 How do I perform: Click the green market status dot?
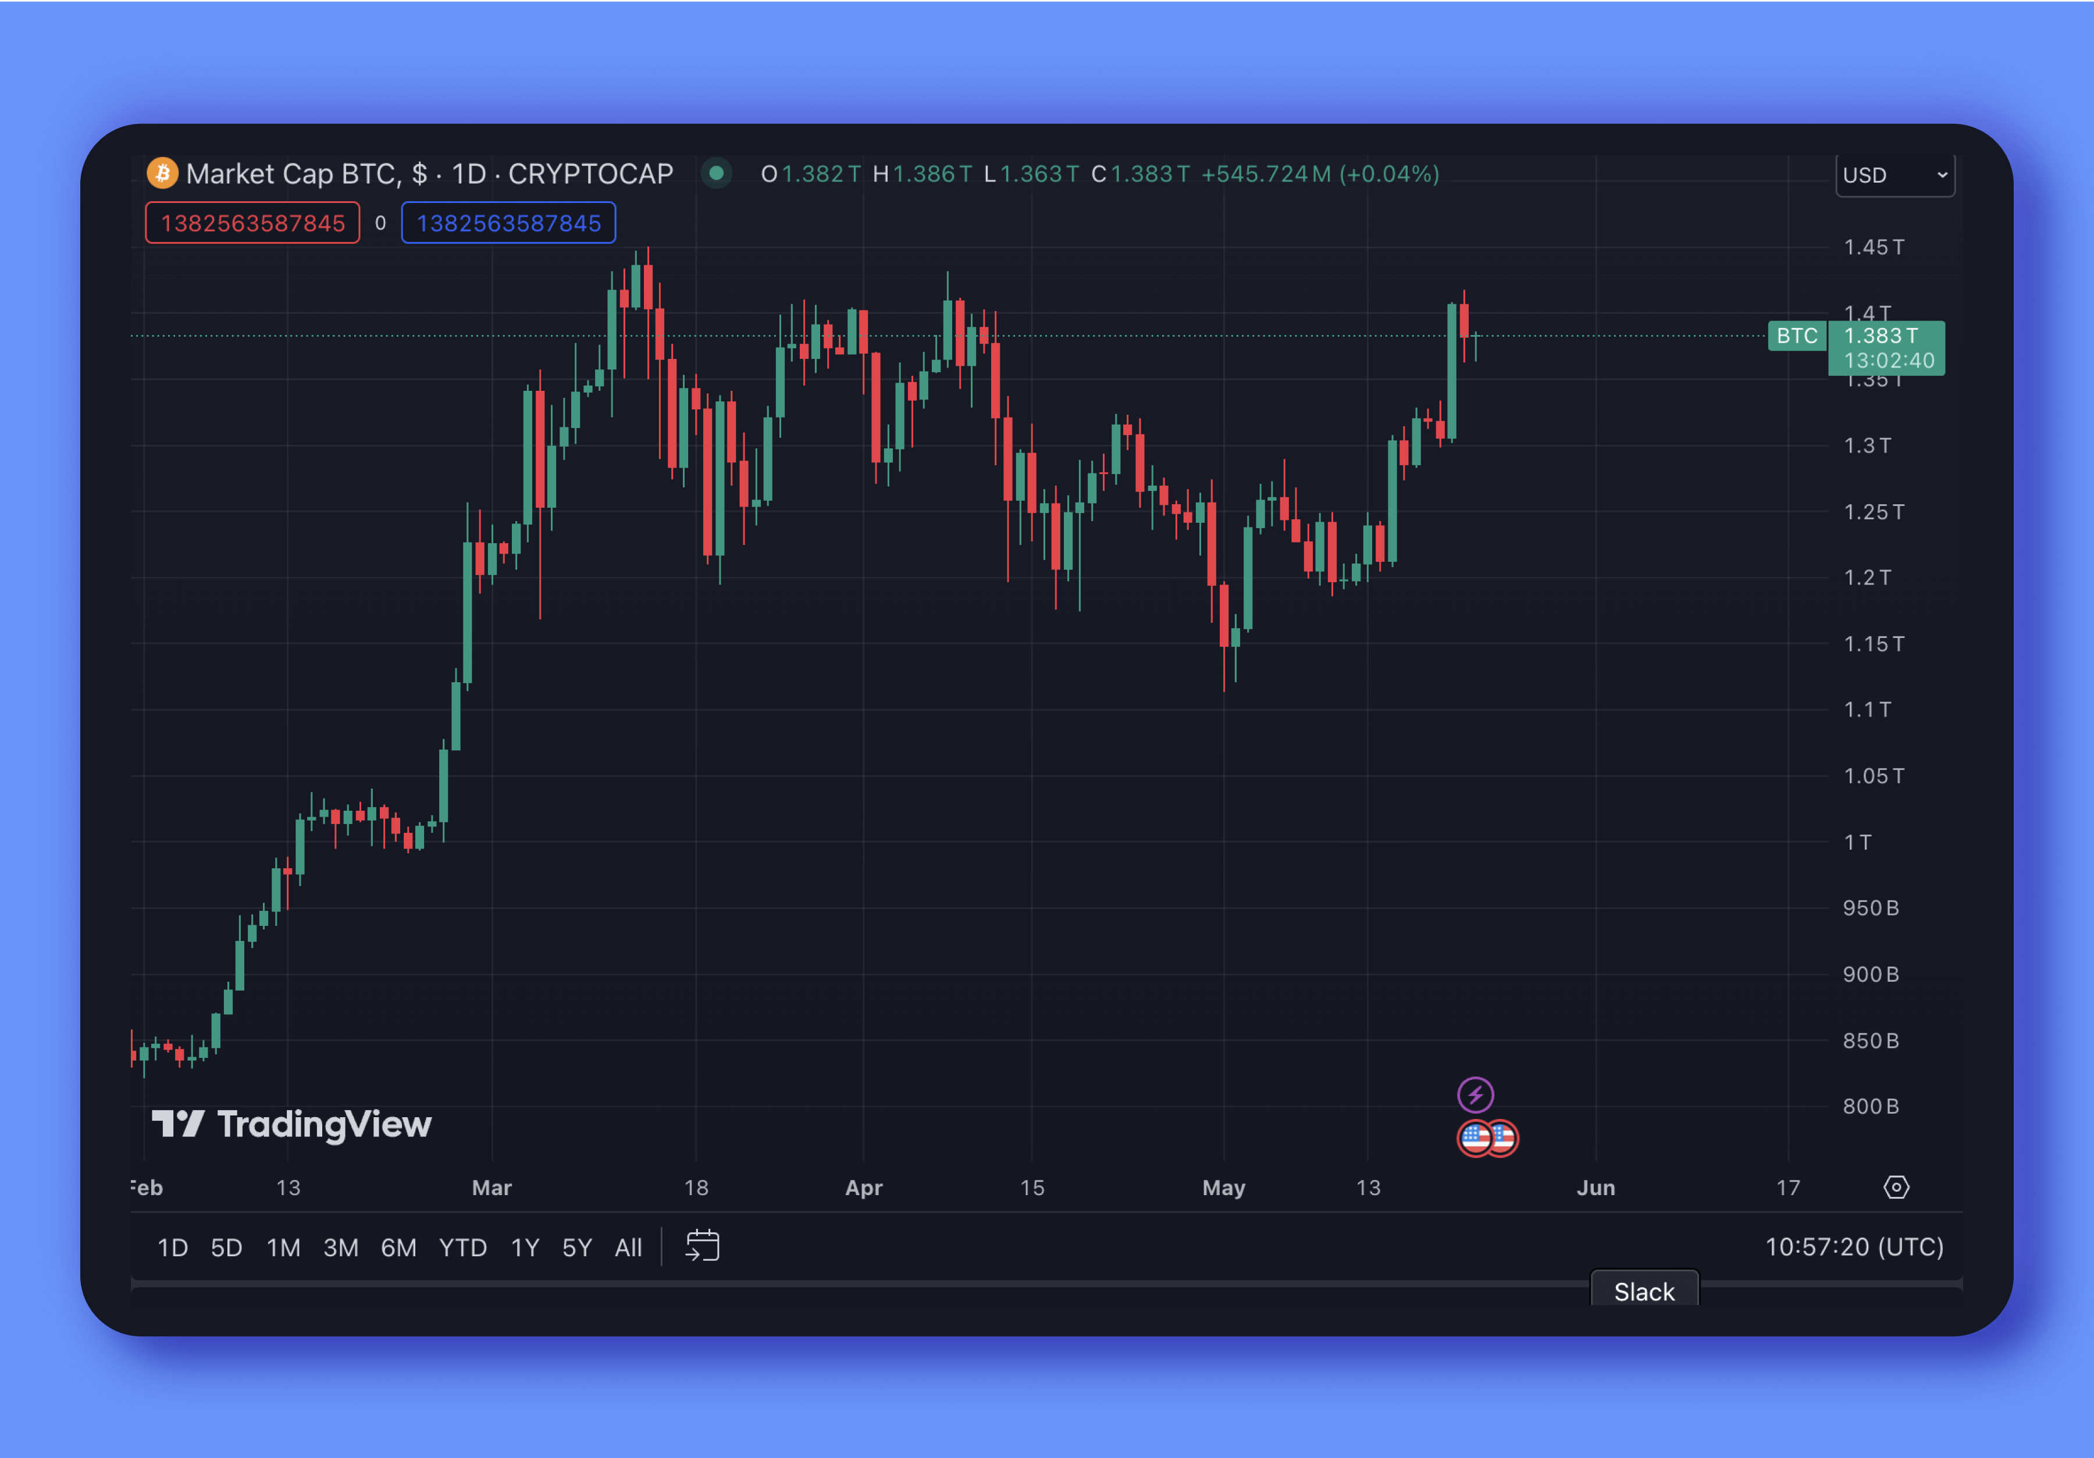717,173
